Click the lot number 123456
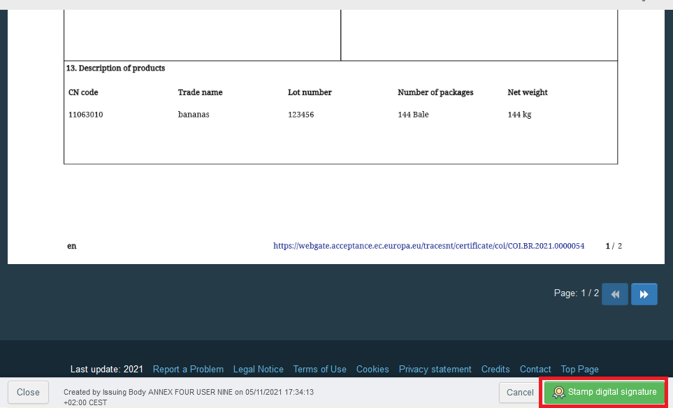This screenshot has height=408, width=673. tap(301, 115)
